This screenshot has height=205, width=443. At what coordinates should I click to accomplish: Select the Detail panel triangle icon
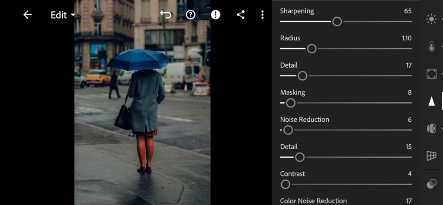click(x=431, y=101)
